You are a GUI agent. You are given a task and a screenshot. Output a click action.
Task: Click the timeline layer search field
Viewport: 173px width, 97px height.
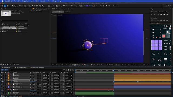pos(35,70)
